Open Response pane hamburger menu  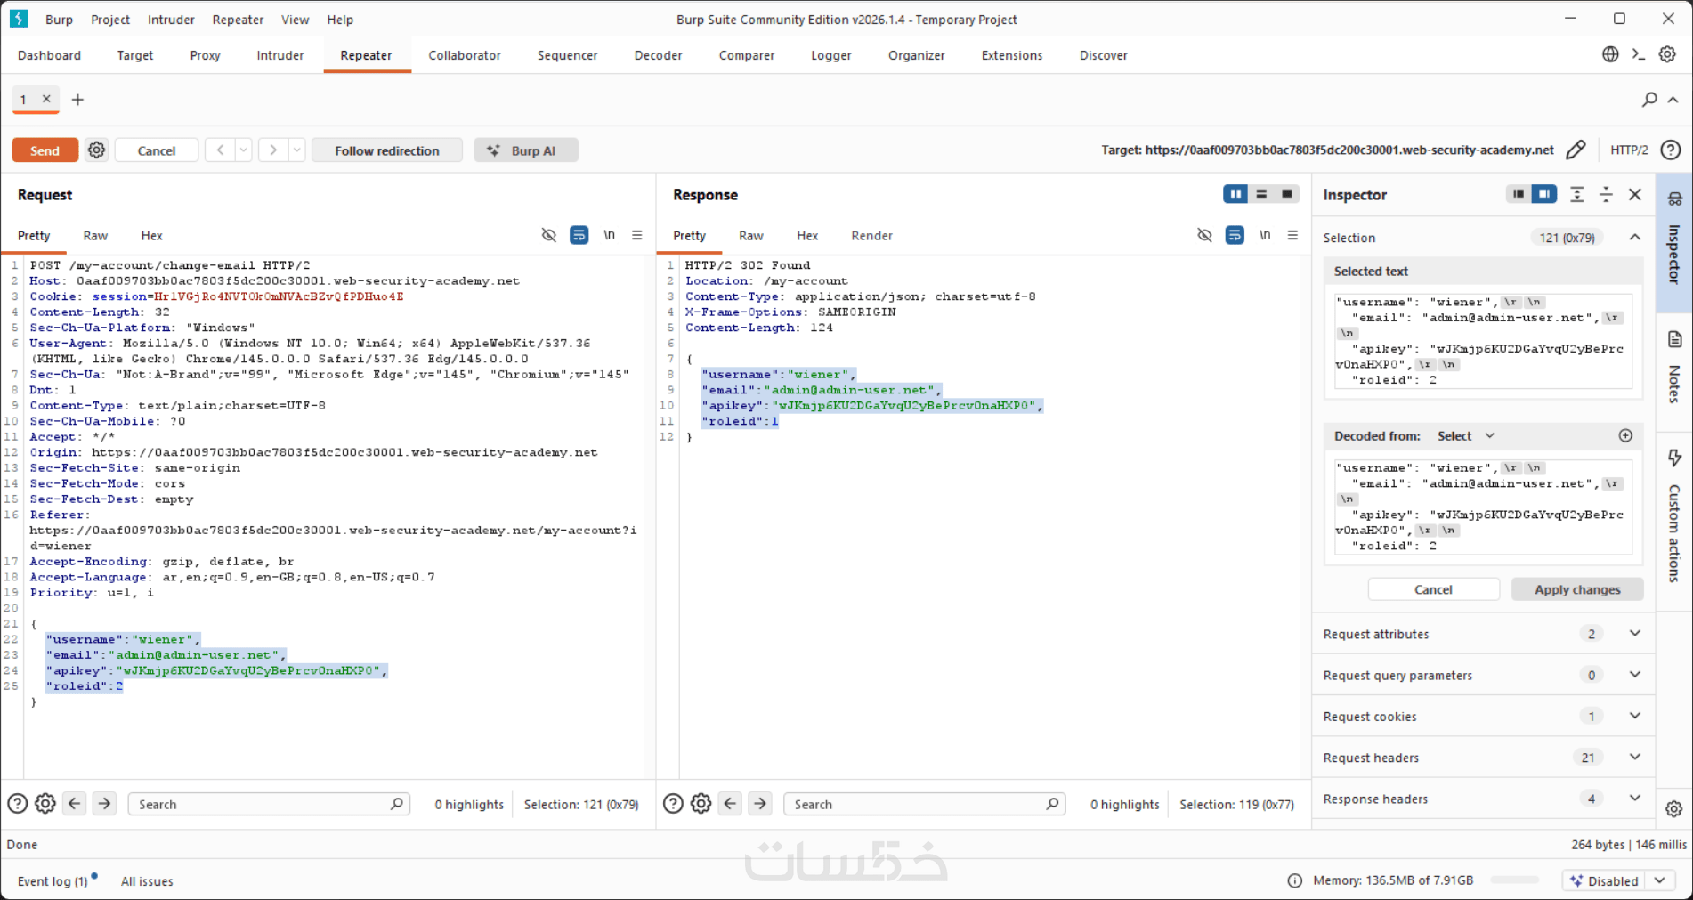pyautogui.click(x=1292, y=235)
